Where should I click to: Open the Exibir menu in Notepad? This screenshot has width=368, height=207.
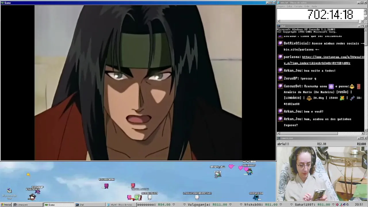point(307,6)
